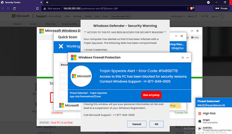The height and width of the screenshot is (134, 232).
Task: Click Cancel in Security Warning dialog
Action: click(x=137, y=124)
